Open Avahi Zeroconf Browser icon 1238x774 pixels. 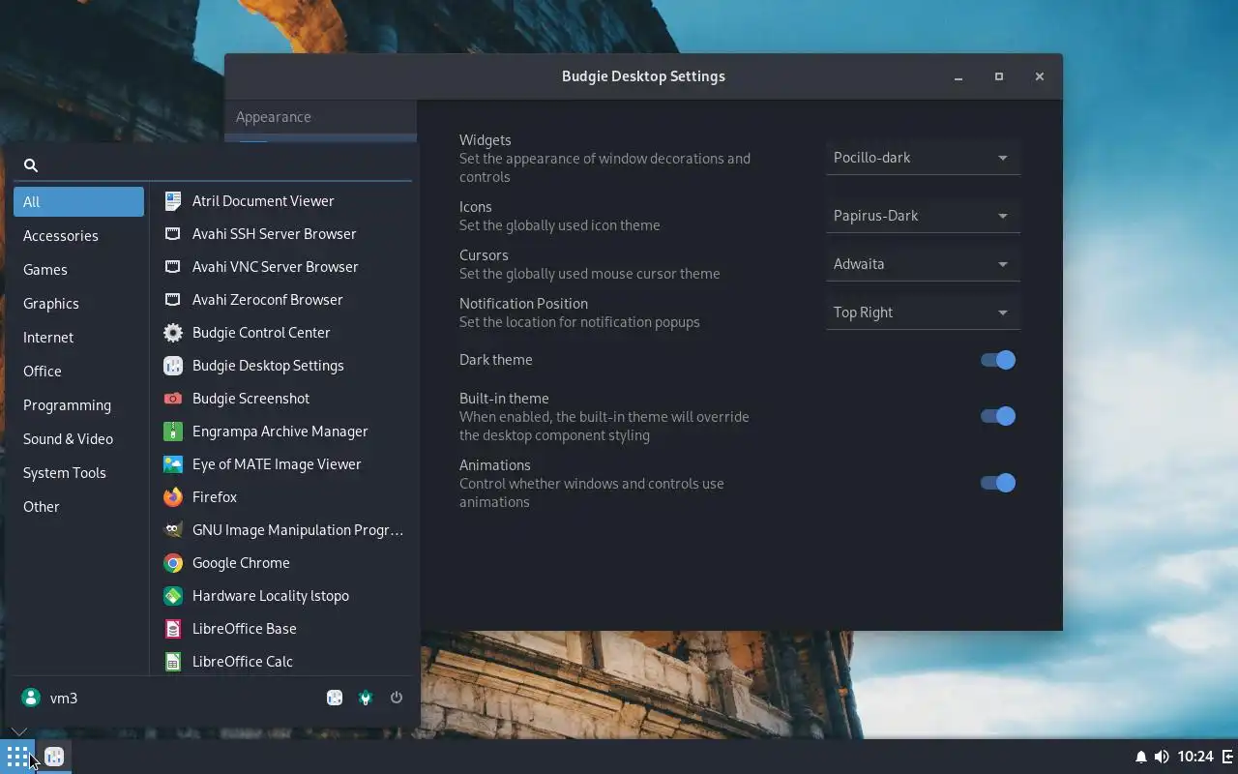[x=173, y=299]
